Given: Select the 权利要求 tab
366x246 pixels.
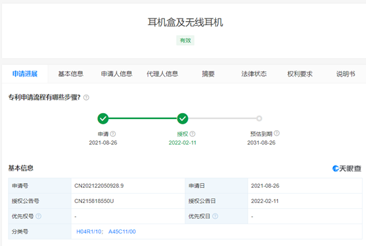Looking at the screenshot, I should click(300, 74).
